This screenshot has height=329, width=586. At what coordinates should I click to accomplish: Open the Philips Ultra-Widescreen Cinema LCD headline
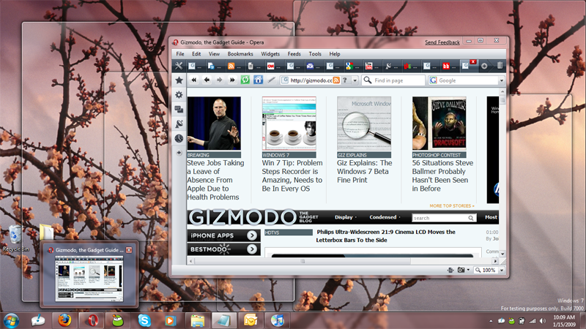(x=385, y=235)
